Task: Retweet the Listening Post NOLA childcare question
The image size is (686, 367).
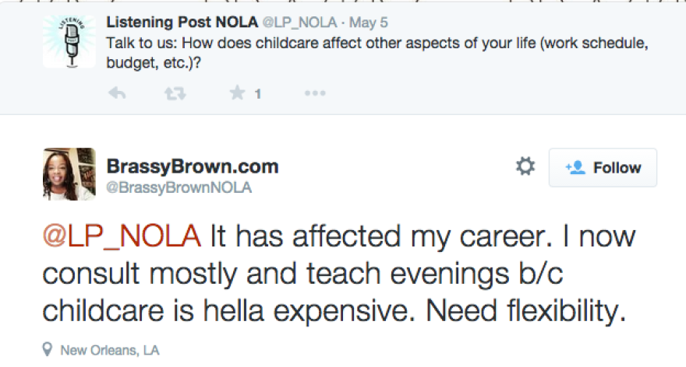Action: coord(175,93)
